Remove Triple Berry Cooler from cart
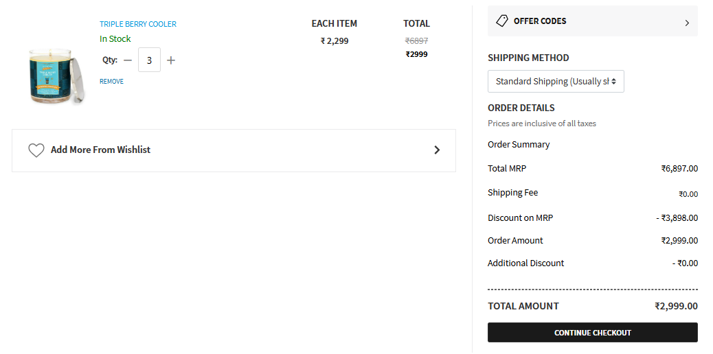 111,82
